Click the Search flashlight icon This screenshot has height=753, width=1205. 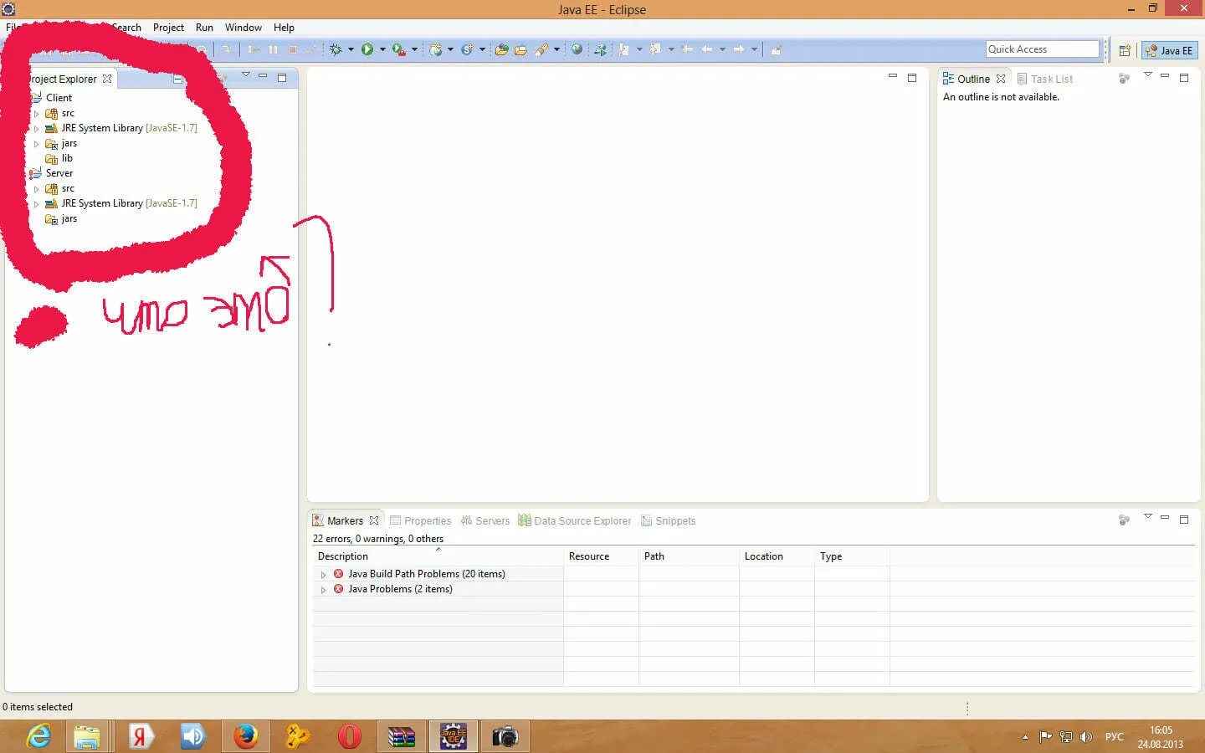pos(541,49)
